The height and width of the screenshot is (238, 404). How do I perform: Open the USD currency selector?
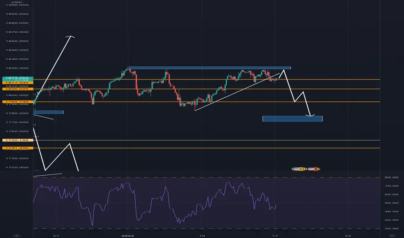pos(17,2)
